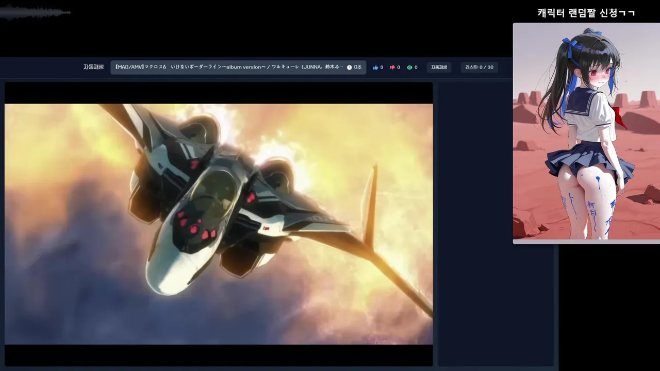Click the 캐릭터 랜덤짤 신청ㄱㄱ heading

click(586, 13)
